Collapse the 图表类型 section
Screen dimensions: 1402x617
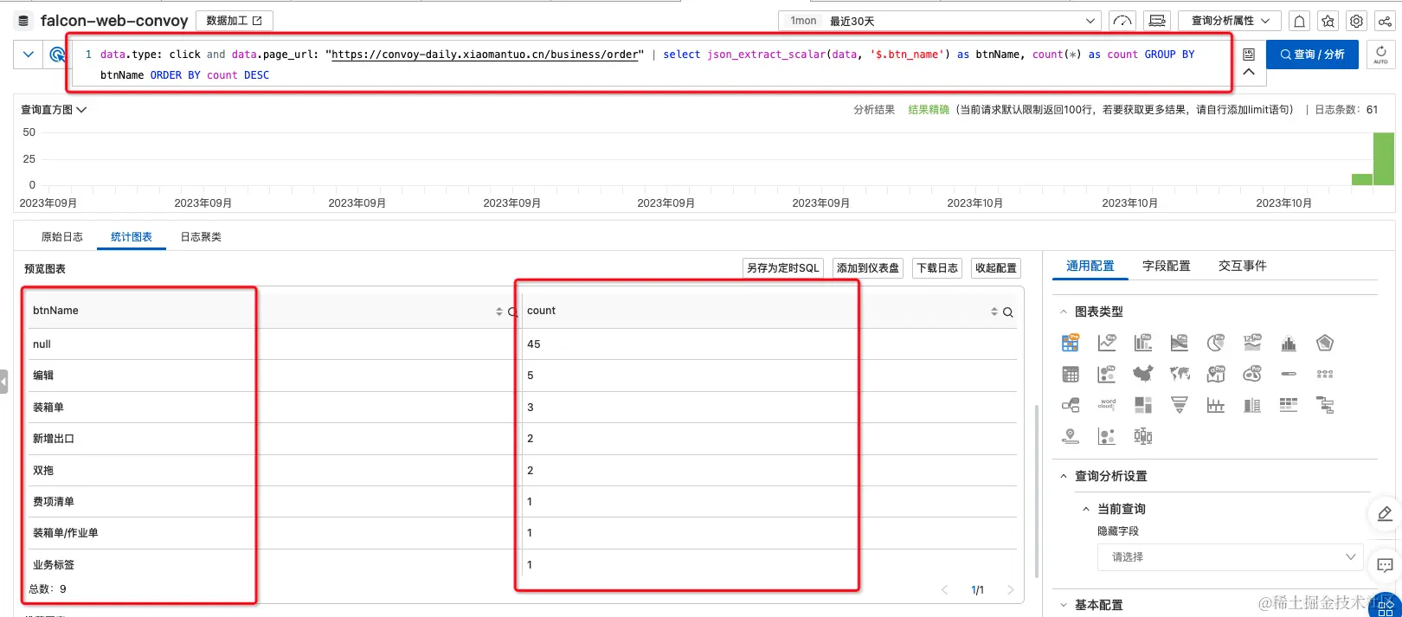[1064, 312]
